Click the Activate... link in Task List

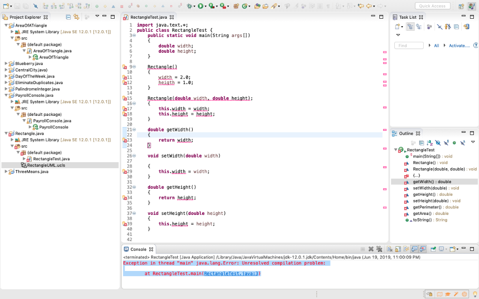pos(459,46)
